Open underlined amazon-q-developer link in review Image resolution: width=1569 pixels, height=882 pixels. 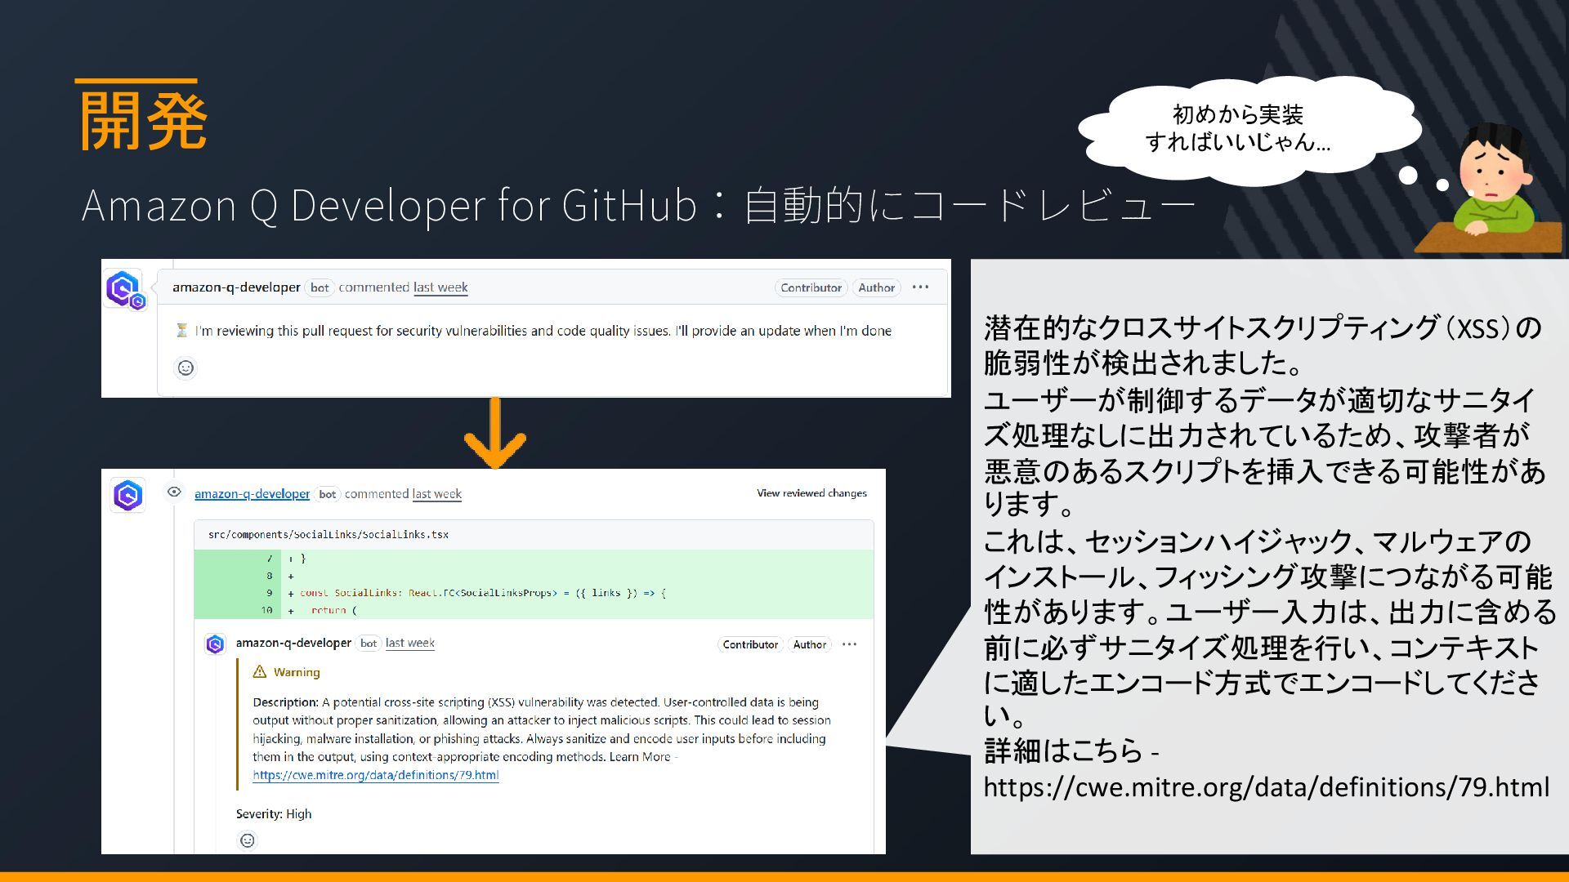[x=252, y=494]
